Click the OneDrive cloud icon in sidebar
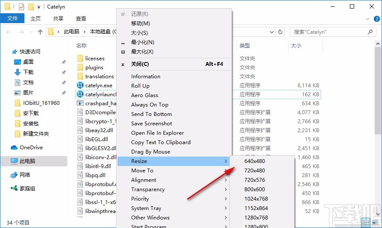382x228 pixels. pos(14,148)
